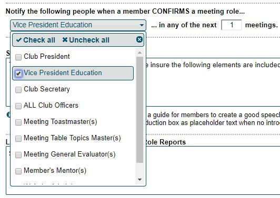The image size is (280, 198).
Task: Collapse the Vice President Education combo box
Action: coord(78,25)
